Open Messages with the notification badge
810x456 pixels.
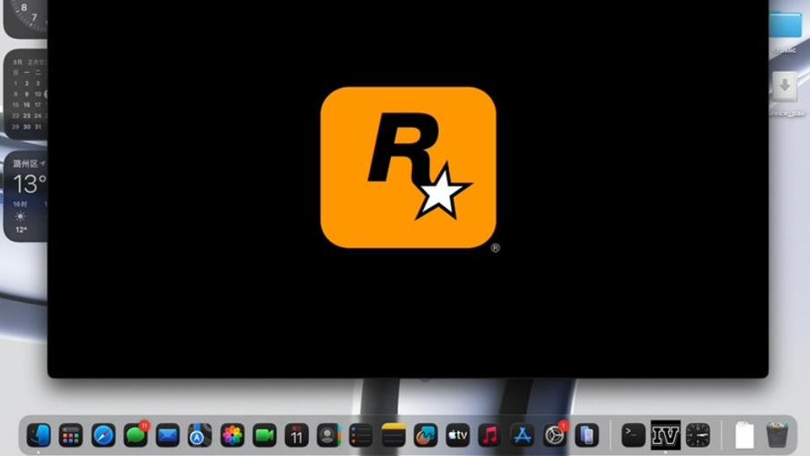point(136,435)
